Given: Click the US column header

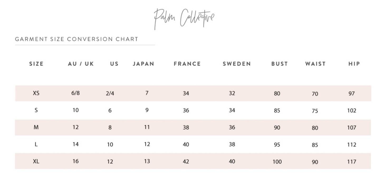Looking at the screenshot, I should [114, 64].
